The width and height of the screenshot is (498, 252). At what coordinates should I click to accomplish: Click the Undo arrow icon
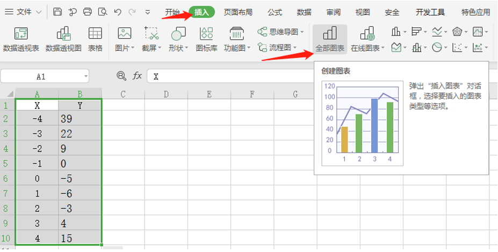coord(118,12)
